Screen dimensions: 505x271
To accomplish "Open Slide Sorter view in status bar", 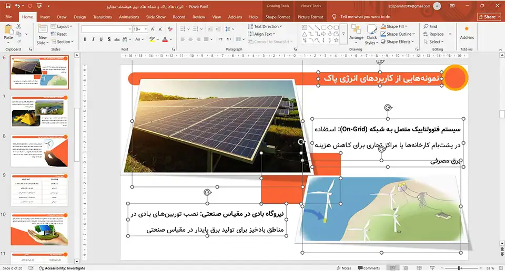I will click(x=406, y=268).
